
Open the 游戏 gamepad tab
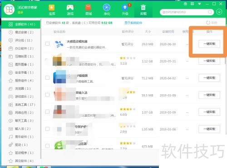pos(70,10)
